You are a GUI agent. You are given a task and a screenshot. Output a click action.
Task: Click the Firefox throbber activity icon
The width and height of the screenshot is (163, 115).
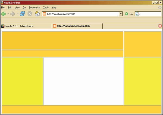(160, 8)
